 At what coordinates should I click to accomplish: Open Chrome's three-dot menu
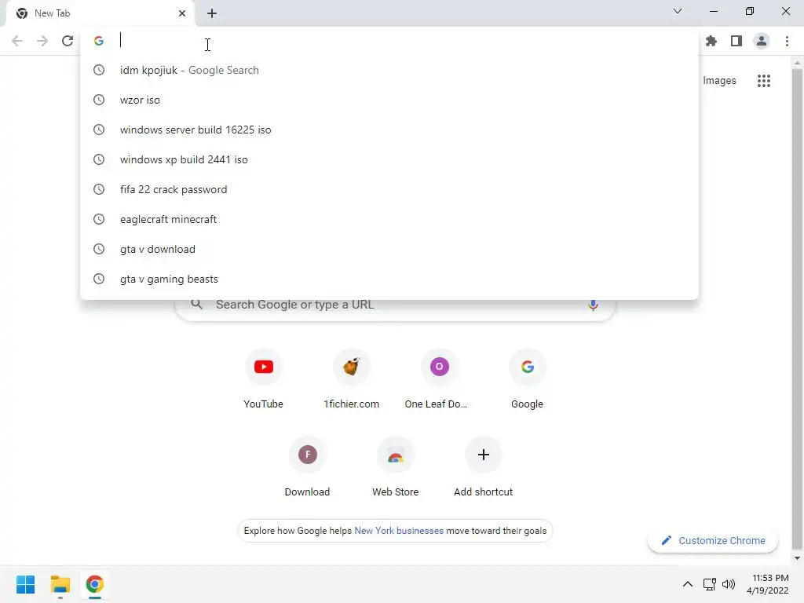(x=787, y=41)
